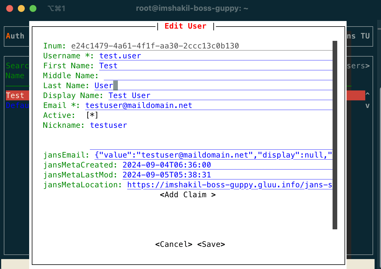Click the jansEmail JSON value field

pos(213,155)
